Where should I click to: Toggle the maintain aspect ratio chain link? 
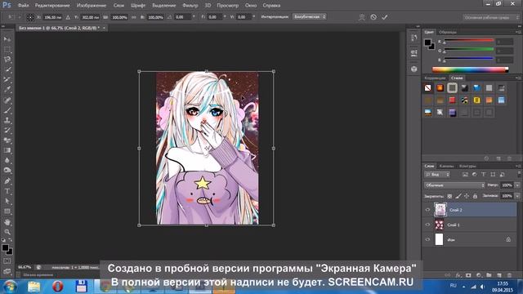pos(134,17)
